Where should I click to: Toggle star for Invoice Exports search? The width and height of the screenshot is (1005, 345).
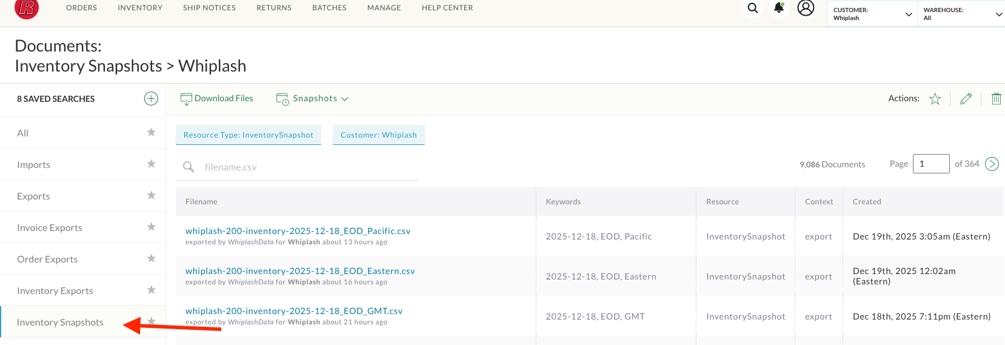pos(151,227)
